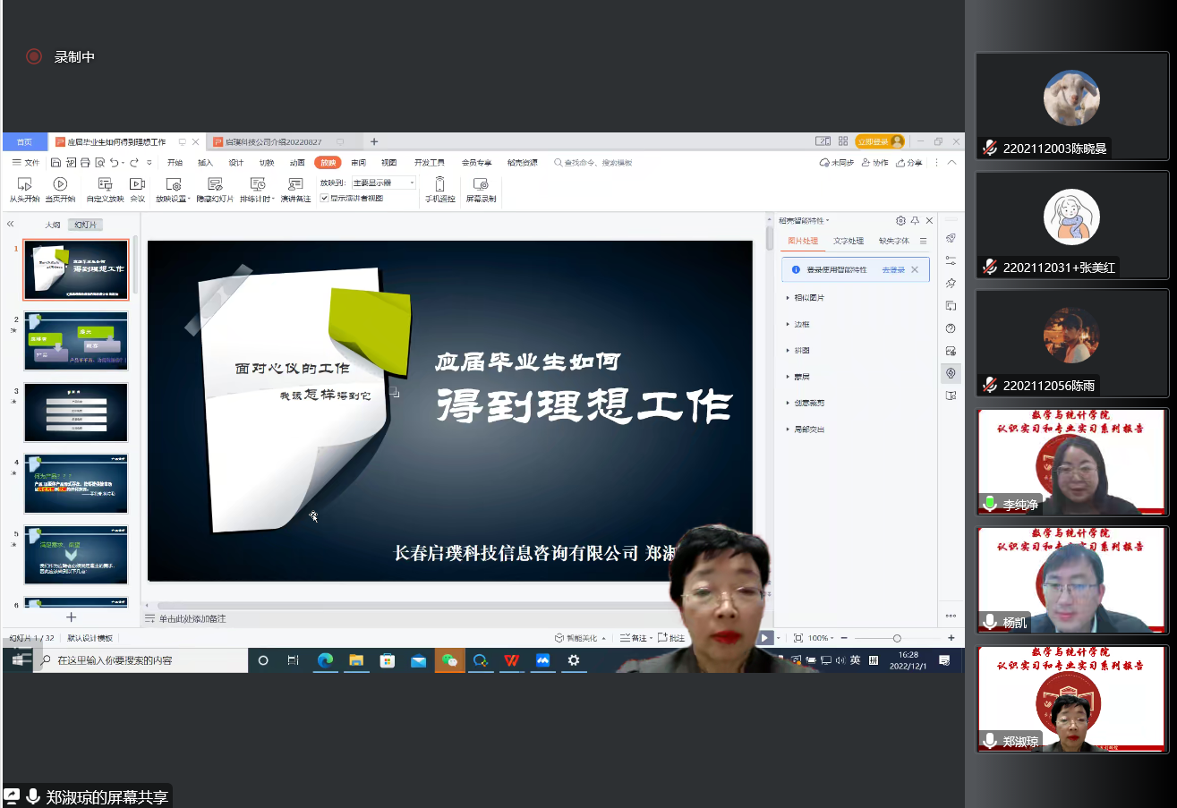Switch to the 文字处理 tab
This screenshot has height=808, width=1177.
click(x=849, y=241)
